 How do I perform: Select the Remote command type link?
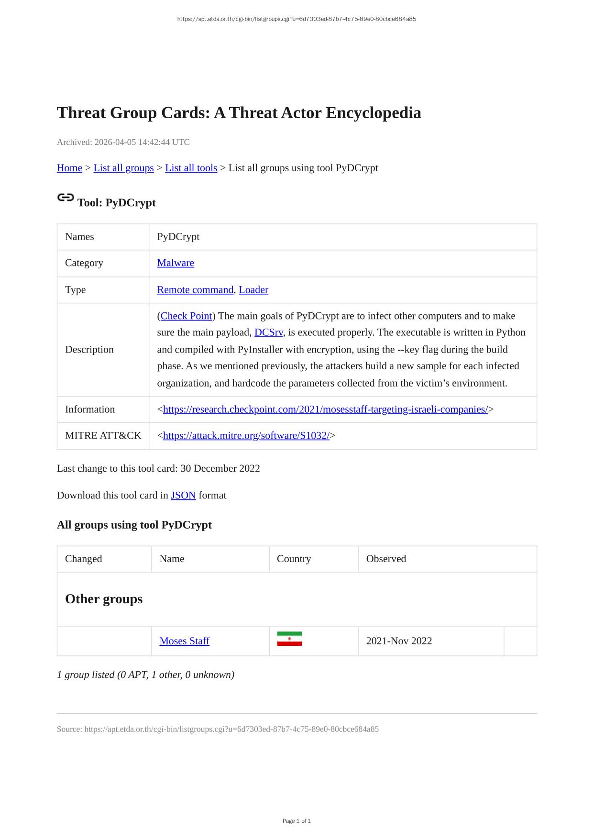195,290
